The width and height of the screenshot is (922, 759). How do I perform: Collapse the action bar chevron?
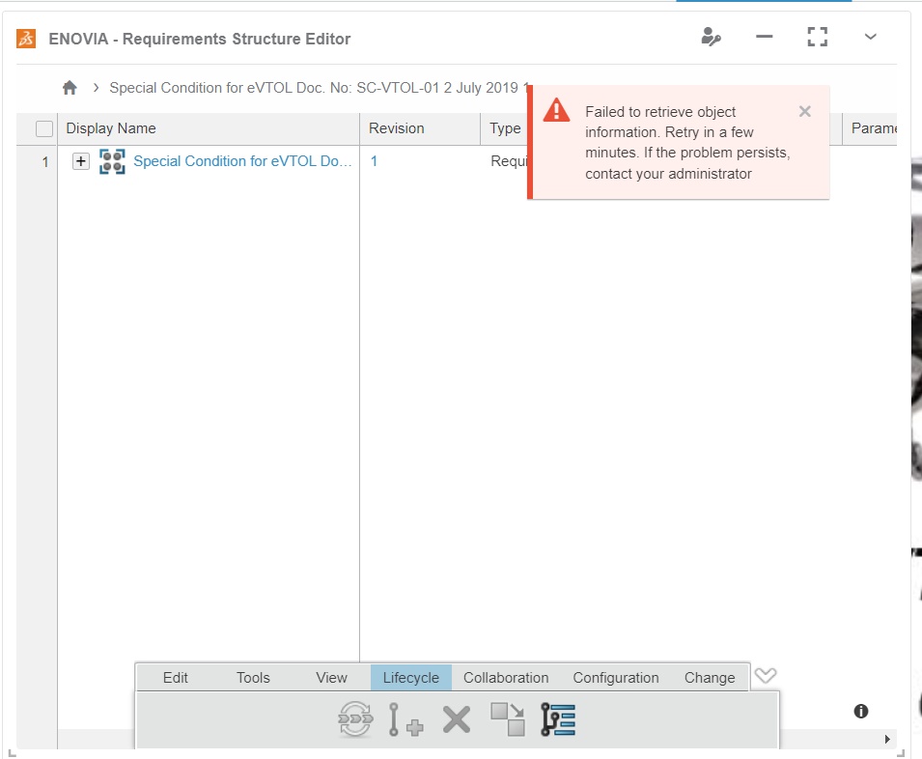pyautogui.click(x=765, y=676)
